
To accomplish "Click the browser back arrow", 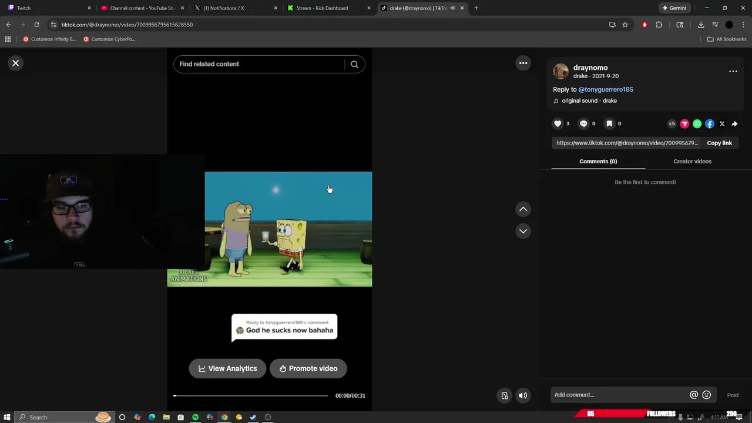I will pyautogui.click(x=8, y=25).
